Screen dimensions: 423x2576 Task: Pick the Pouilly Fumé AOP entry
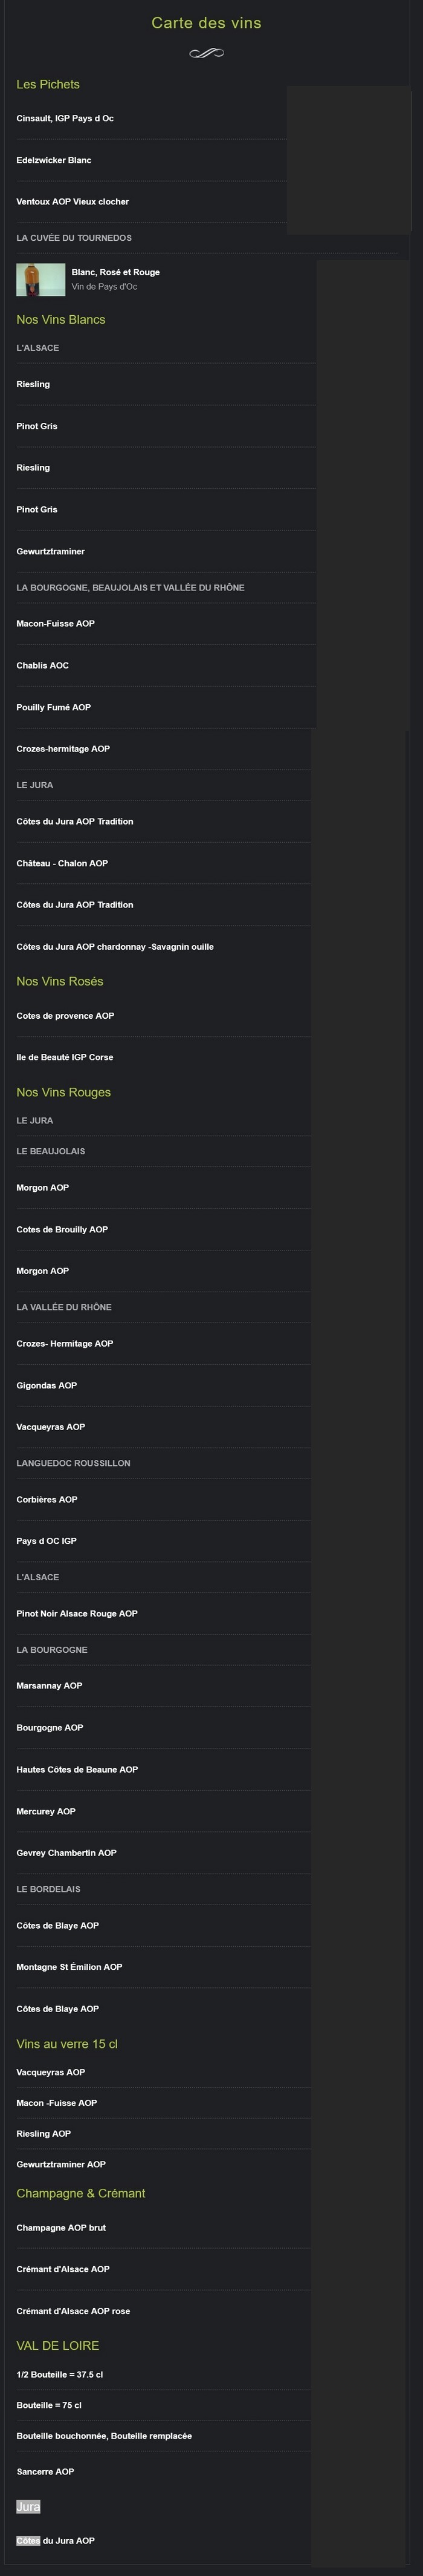point(54,707)
